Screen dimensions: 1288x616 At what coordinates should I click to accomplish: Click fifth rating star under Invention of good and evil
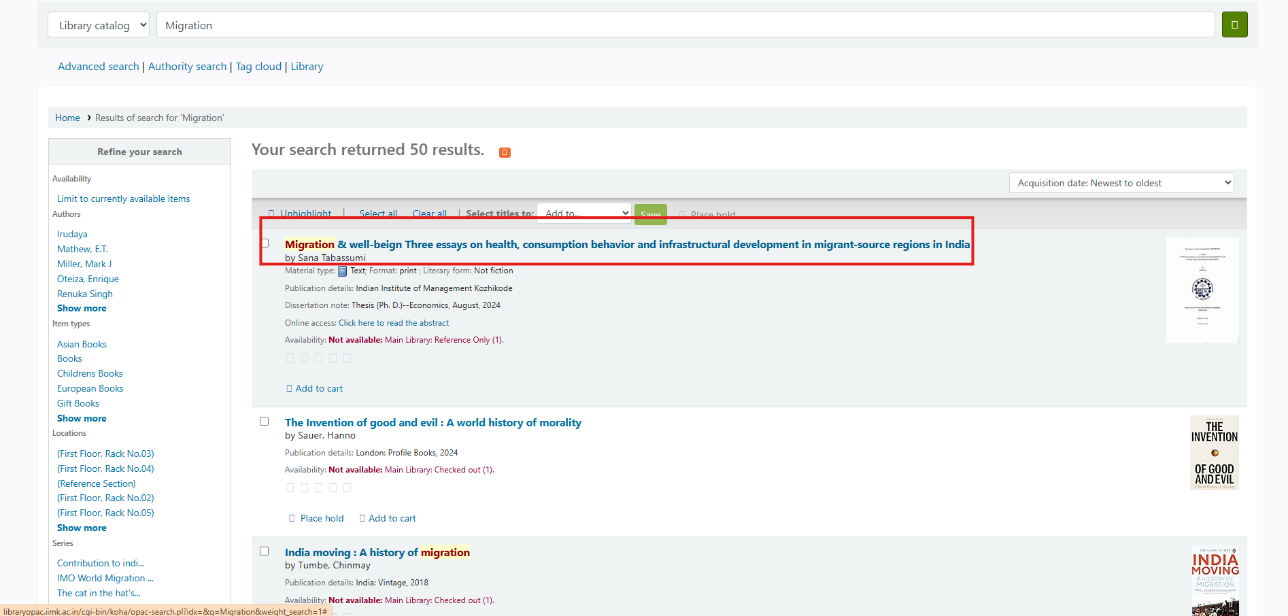tap(348, 488)
